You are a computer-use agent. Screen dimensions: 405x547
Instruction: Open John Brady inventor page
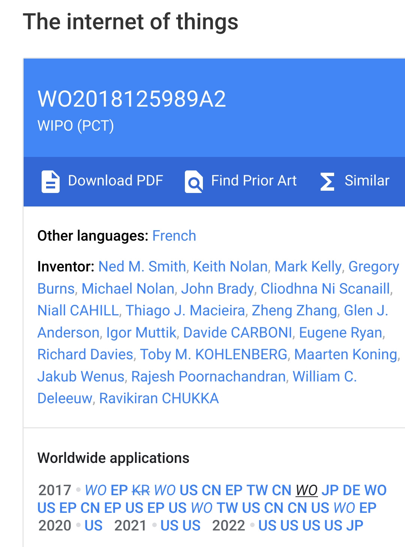point(217,289)
